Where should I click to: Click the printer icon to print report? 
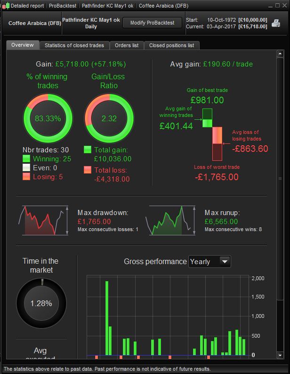(276, 23)
